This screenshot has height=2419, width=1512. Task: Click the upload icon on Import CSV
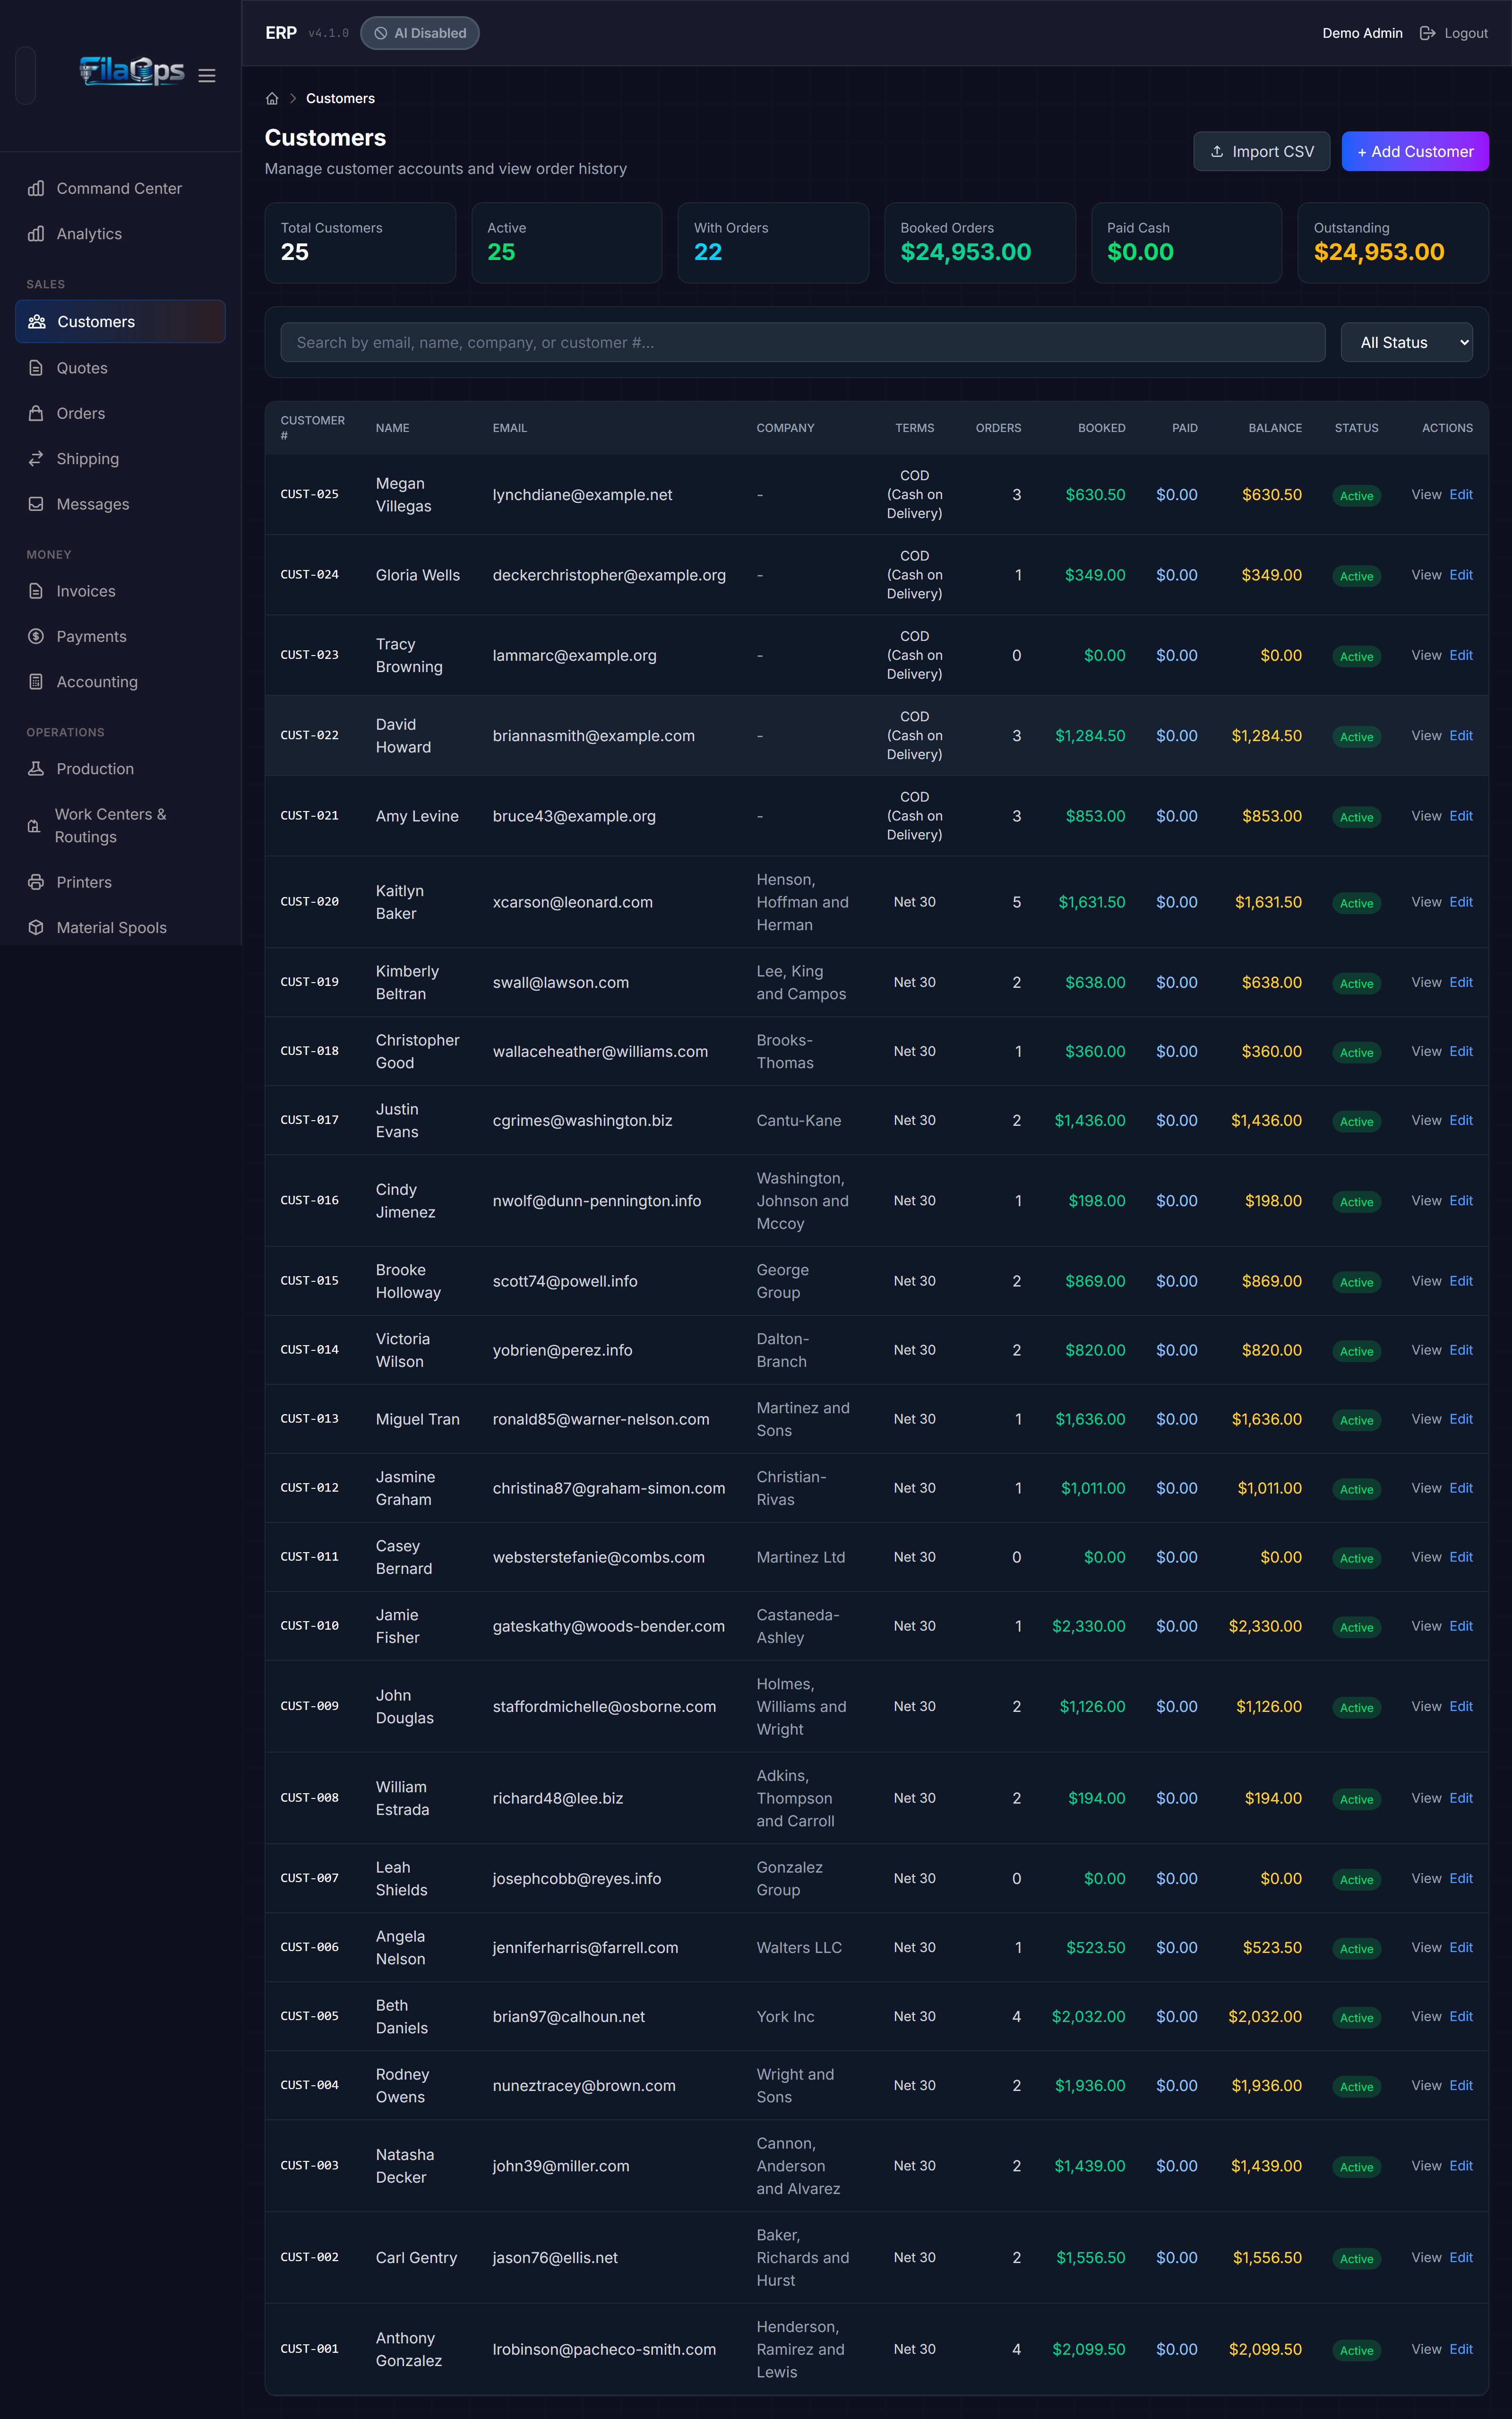tap(1217, 152)
